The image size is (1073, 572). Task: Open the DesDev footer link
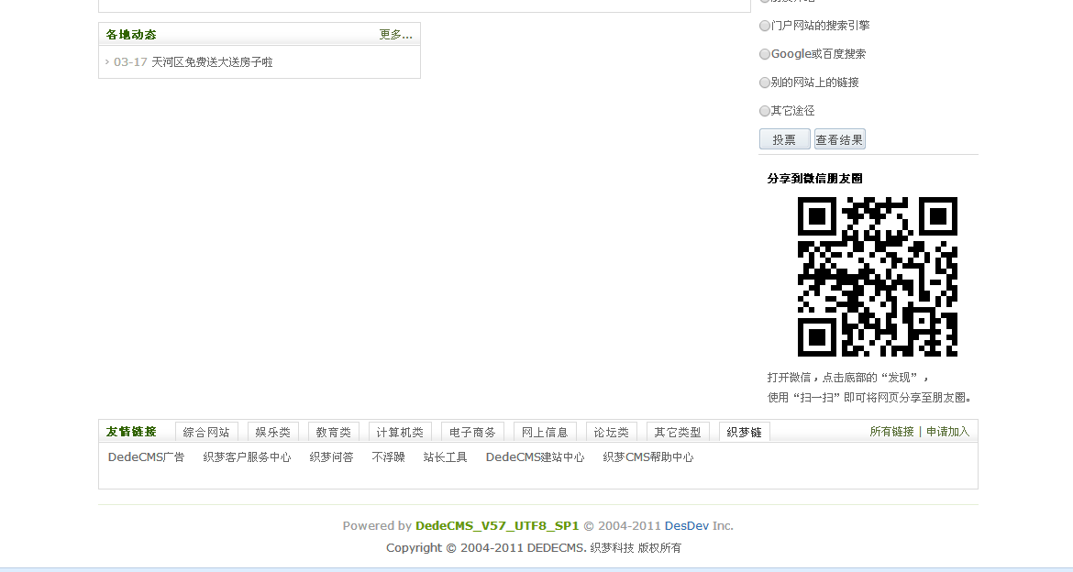[x=686, y=526]
